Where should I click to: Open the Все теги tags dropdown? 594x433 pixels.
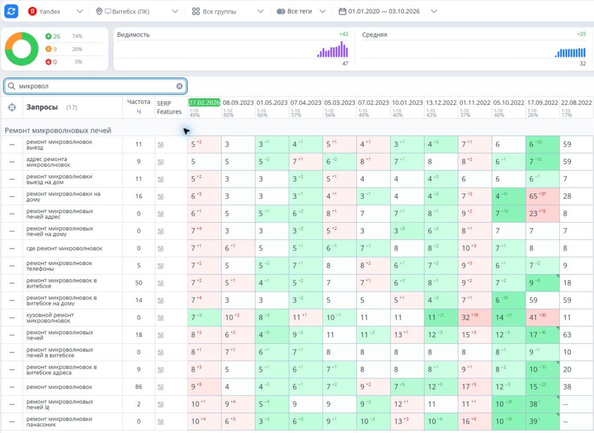click(x=301, y=12)
